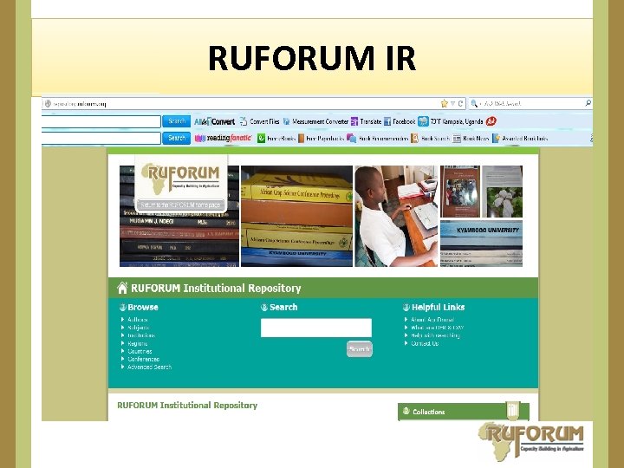Viewport: 624px width, 468px height.
Task: Click into the lower toolbar search text field
Action: [101, 138]
